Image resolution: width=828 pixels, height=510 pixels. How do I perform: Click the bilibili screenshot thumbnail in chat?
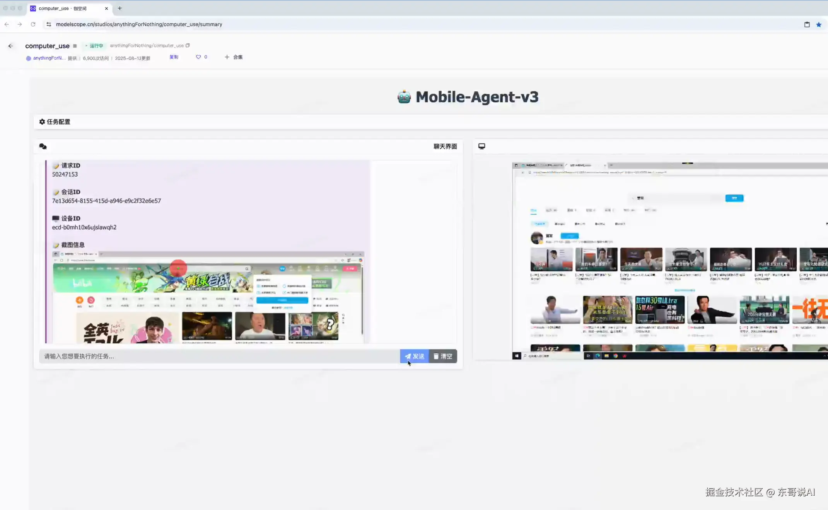[x=208, y=297]
